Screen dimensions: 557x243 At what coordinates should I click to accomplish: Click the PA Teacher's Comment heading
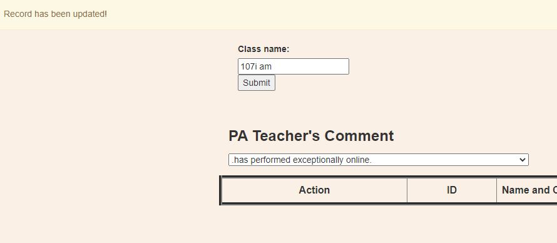click(311, 136)
